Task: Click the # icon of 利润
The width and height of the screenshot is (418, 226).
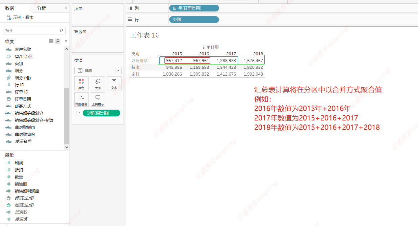Action: pyautogui.click(x=9, y=163)
